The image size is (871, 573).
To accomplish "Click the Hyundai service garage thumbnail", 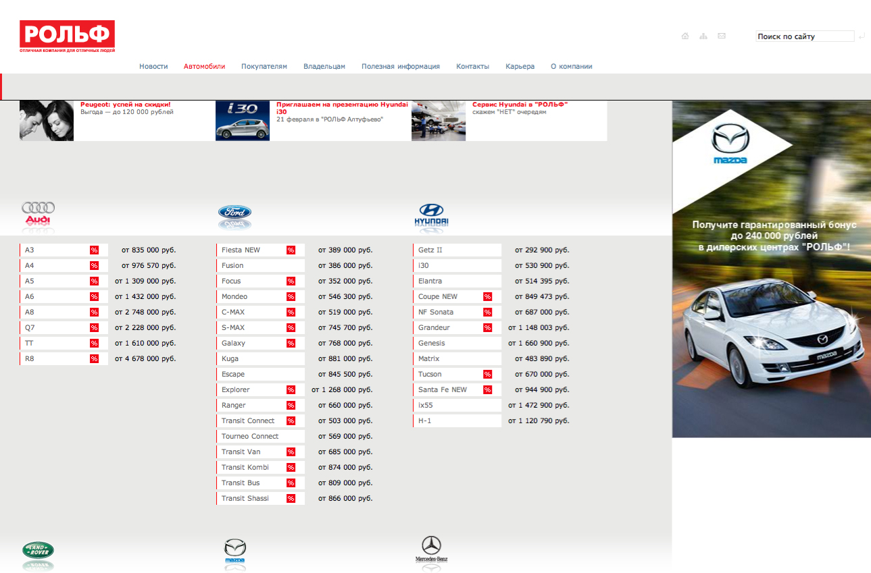I will pos(439,121).
